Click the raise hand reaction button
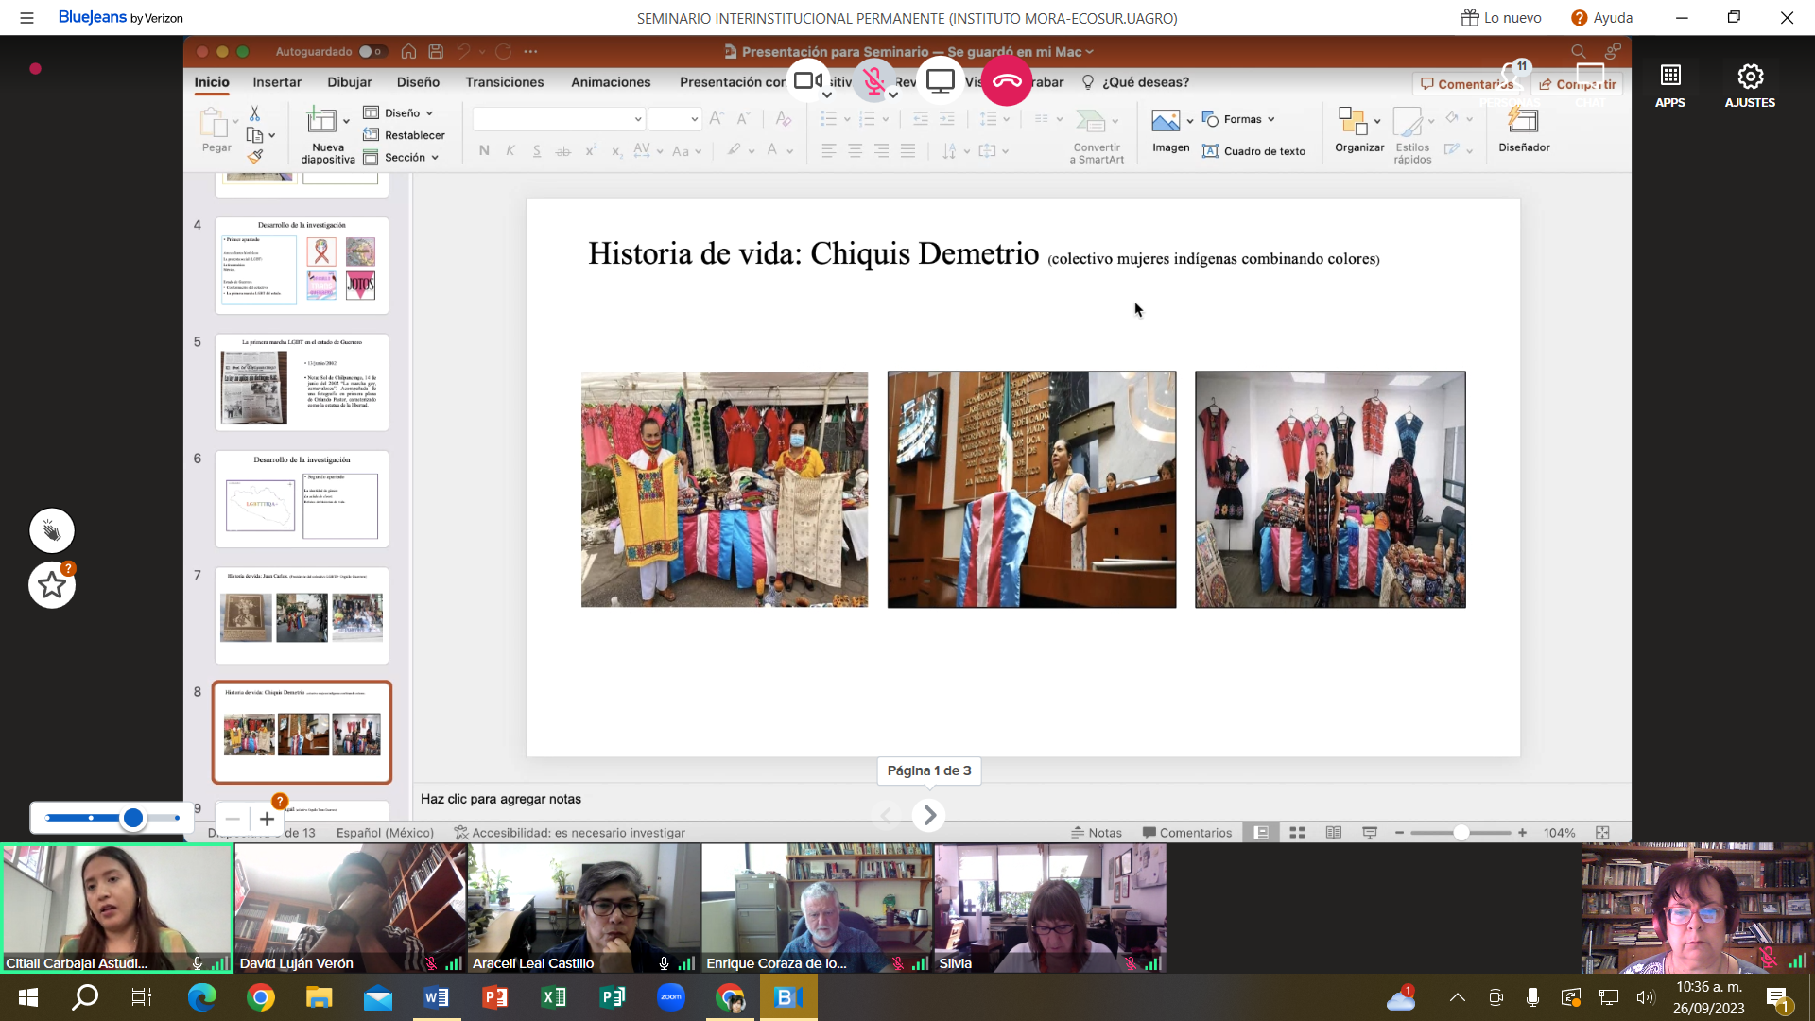Viewport: 1815px width, 1021px height. click(x=52, y=531)
